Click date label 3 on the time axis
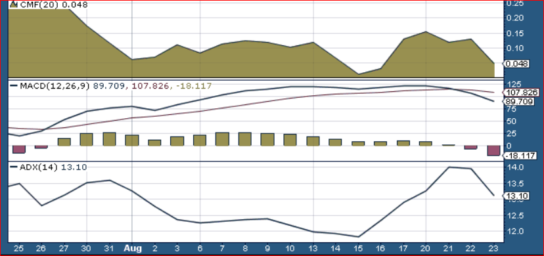This screenshot has width=544, height=256. [177, 248]
